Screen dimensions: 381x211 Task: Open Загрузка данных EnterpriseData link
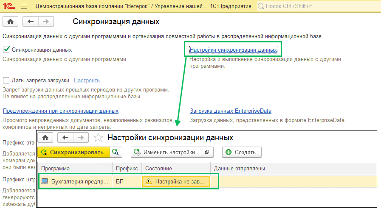pos(231,111)
